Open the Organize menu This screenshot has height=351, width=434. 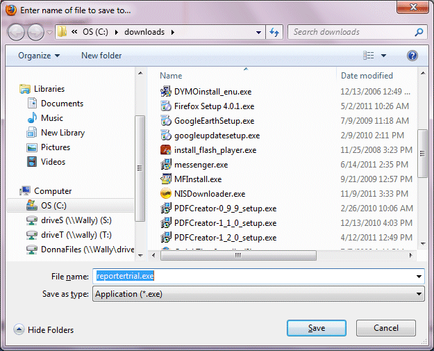tap(39, 56)
